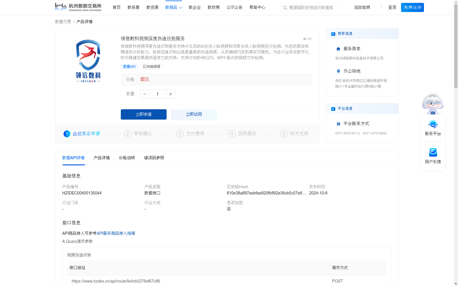Click 返回官网 link
Viewport: 458px width, 286px height.
(362, 7)
